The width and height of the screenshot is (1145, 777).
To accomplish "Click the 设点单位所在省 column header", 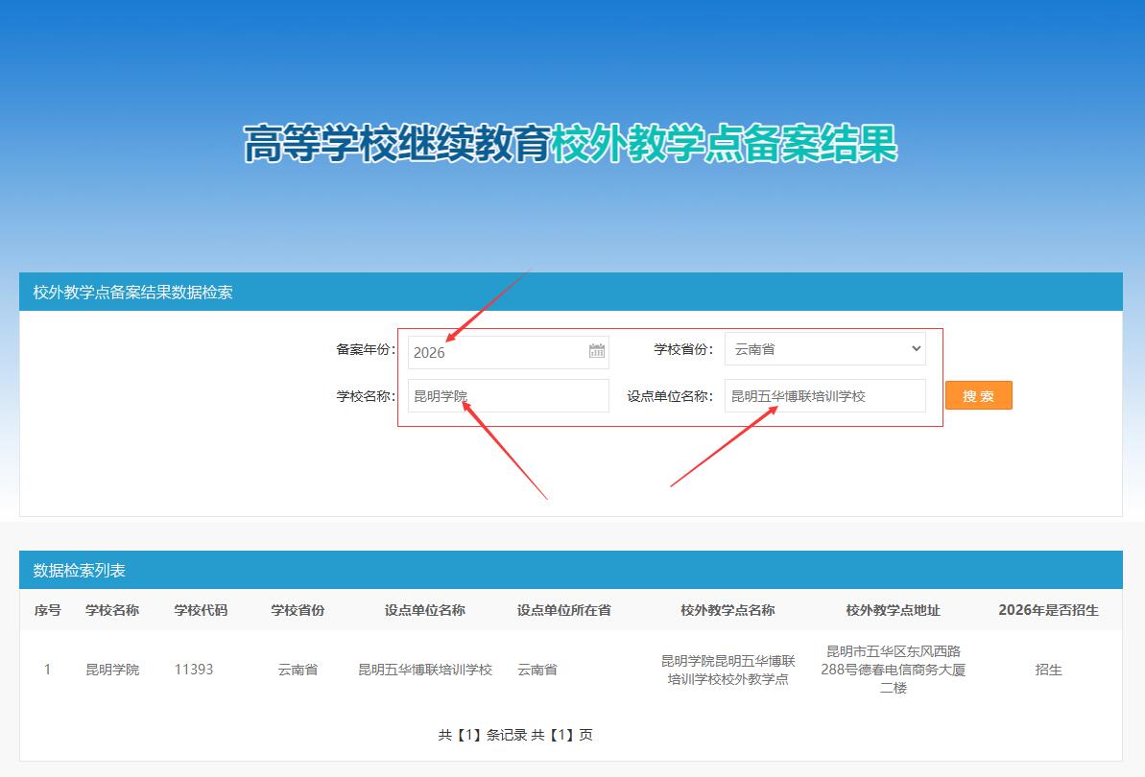I will coord(563,610).
